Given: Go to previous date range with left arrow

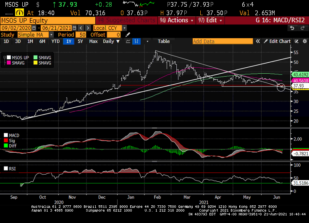Looking at the screenshot, I should click(81, 28).
